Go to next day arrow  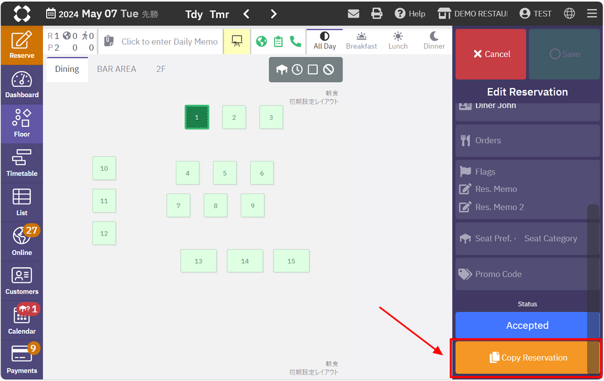273,14
